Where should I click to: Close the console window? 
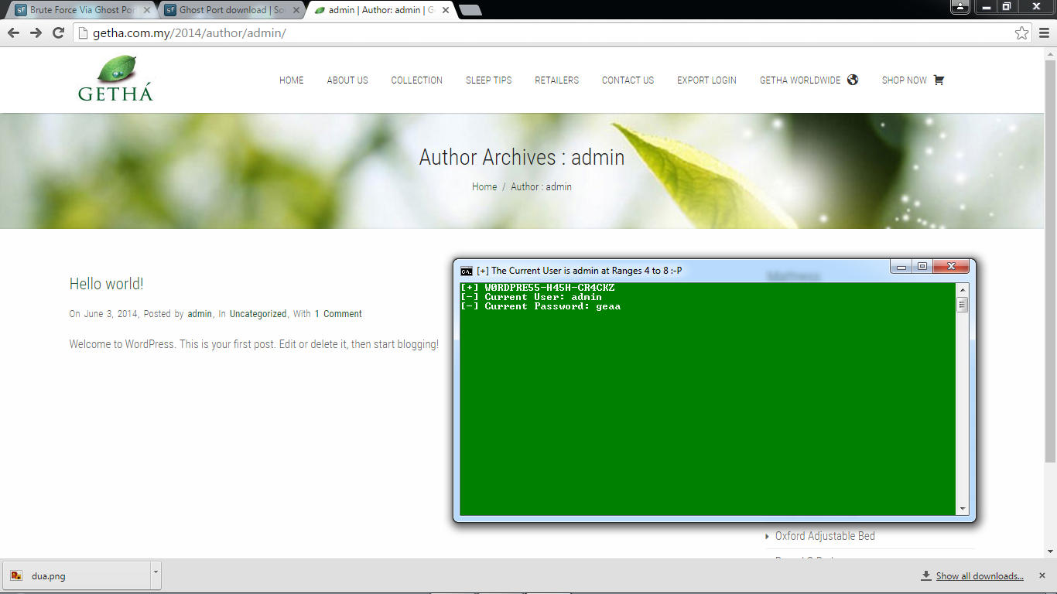[x=951, y=267]
